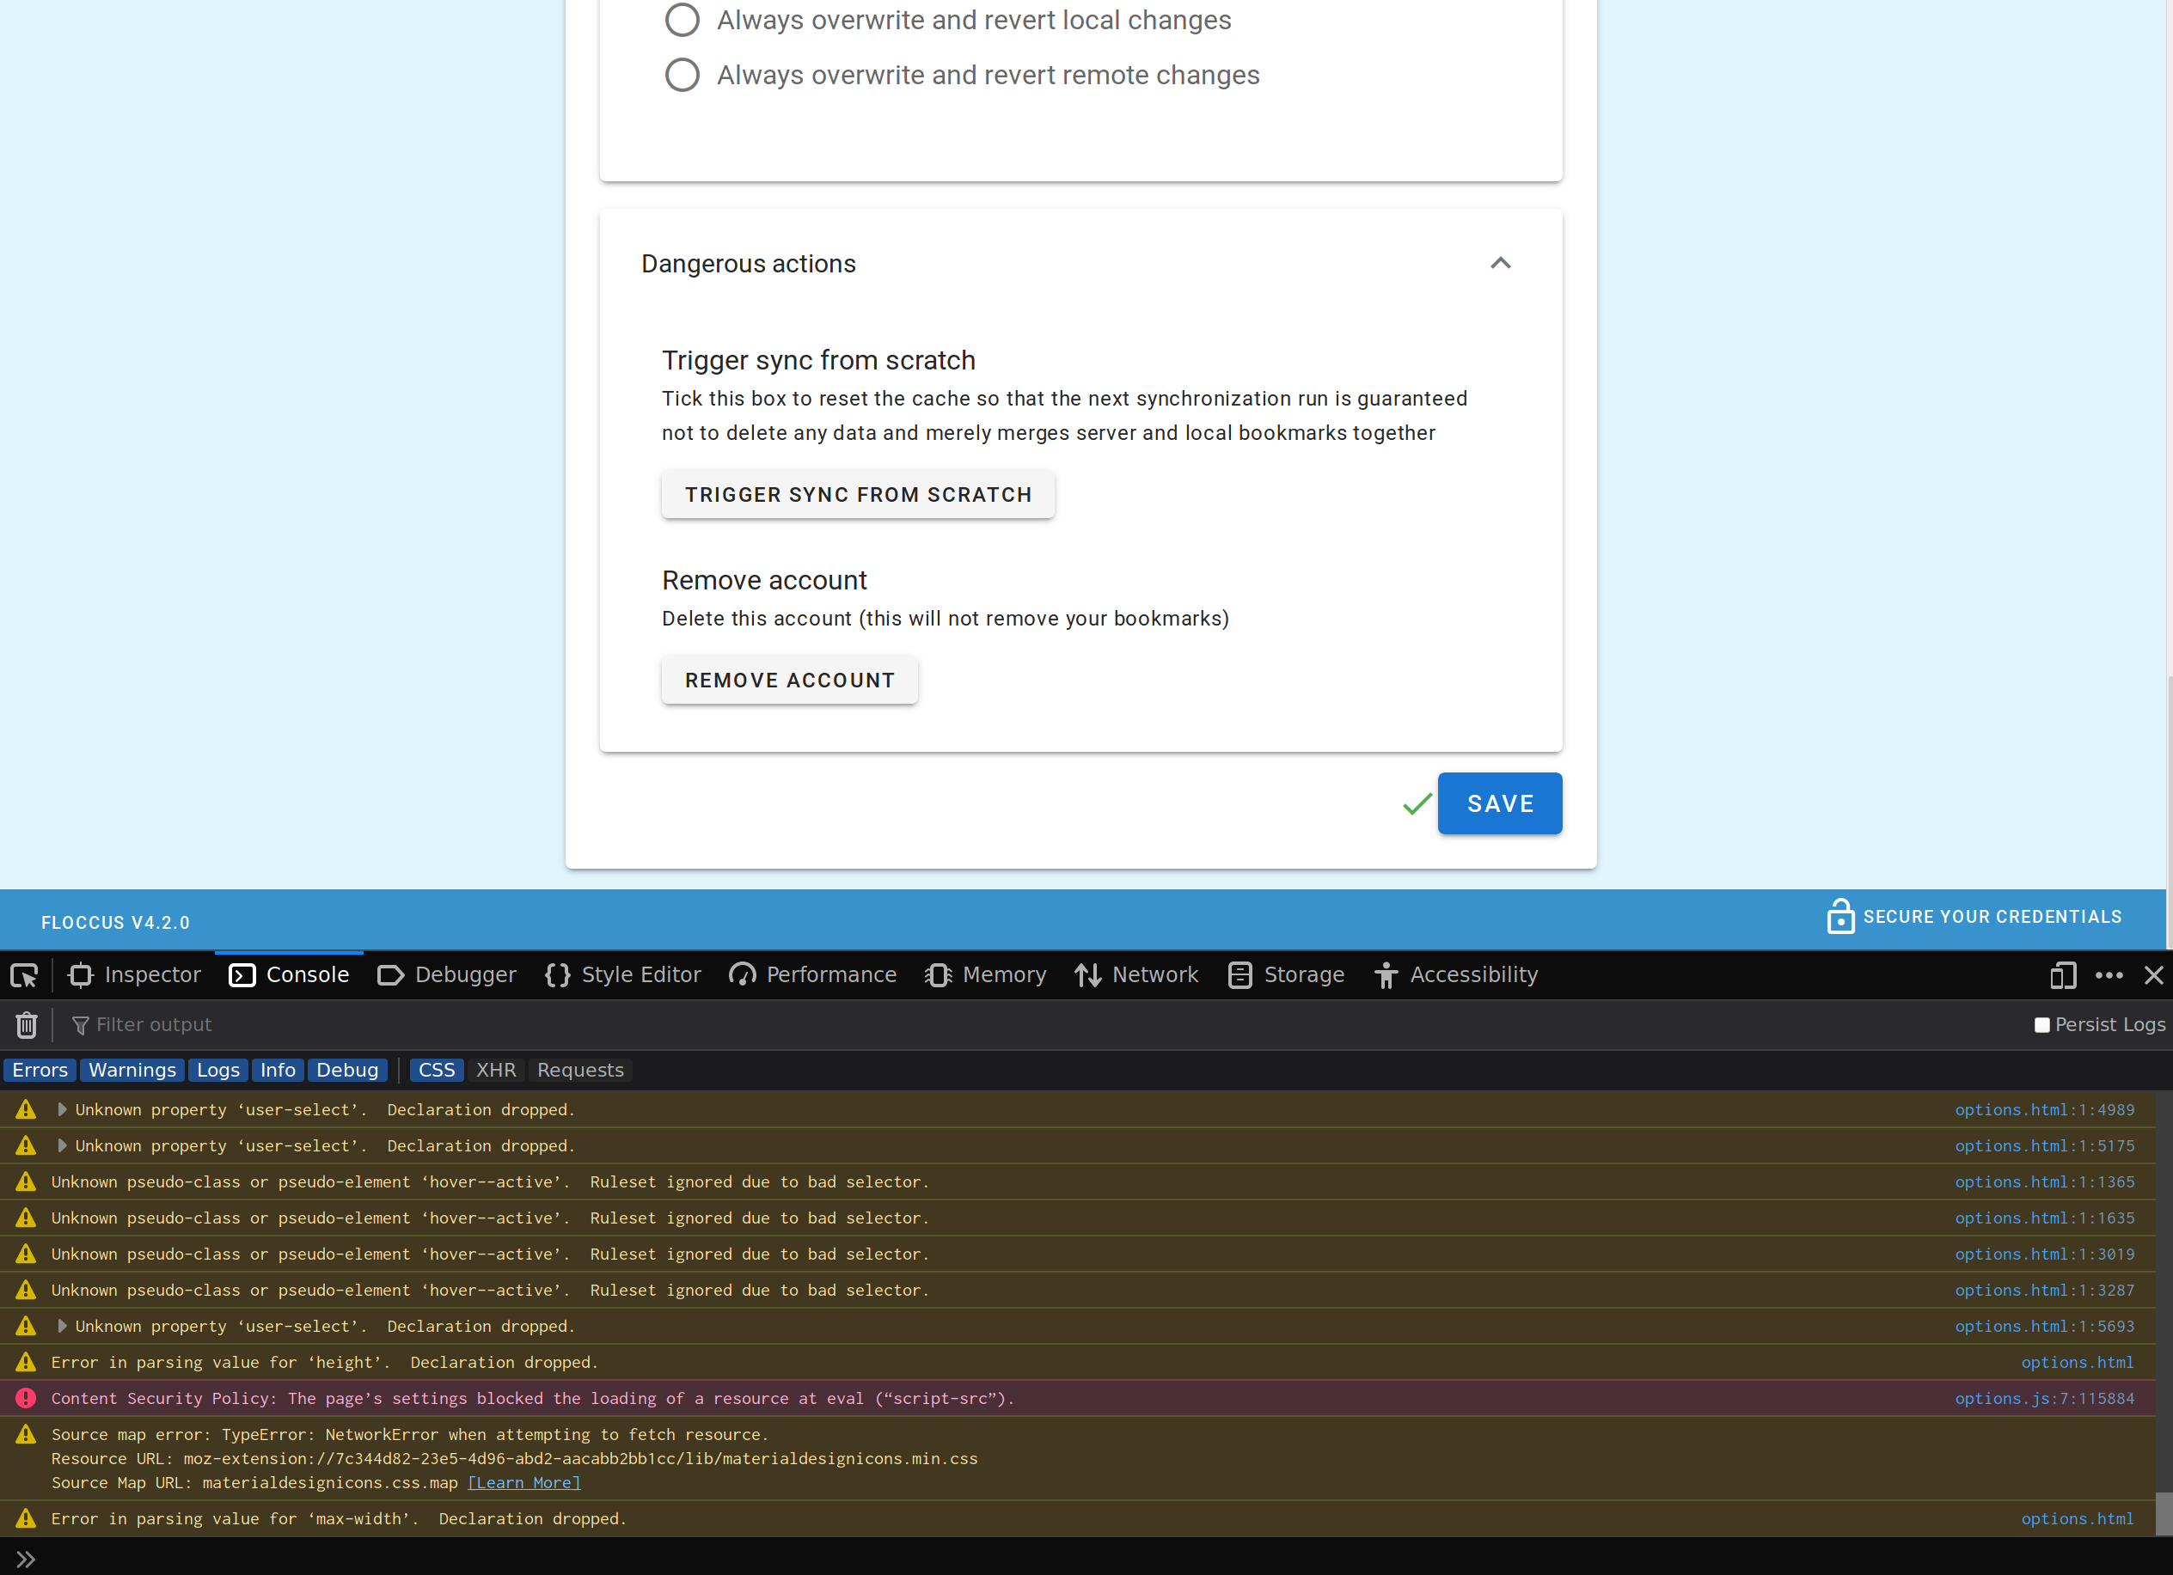
Task: Click the console prompt double-chevron icon
Action: point(26,1559)
